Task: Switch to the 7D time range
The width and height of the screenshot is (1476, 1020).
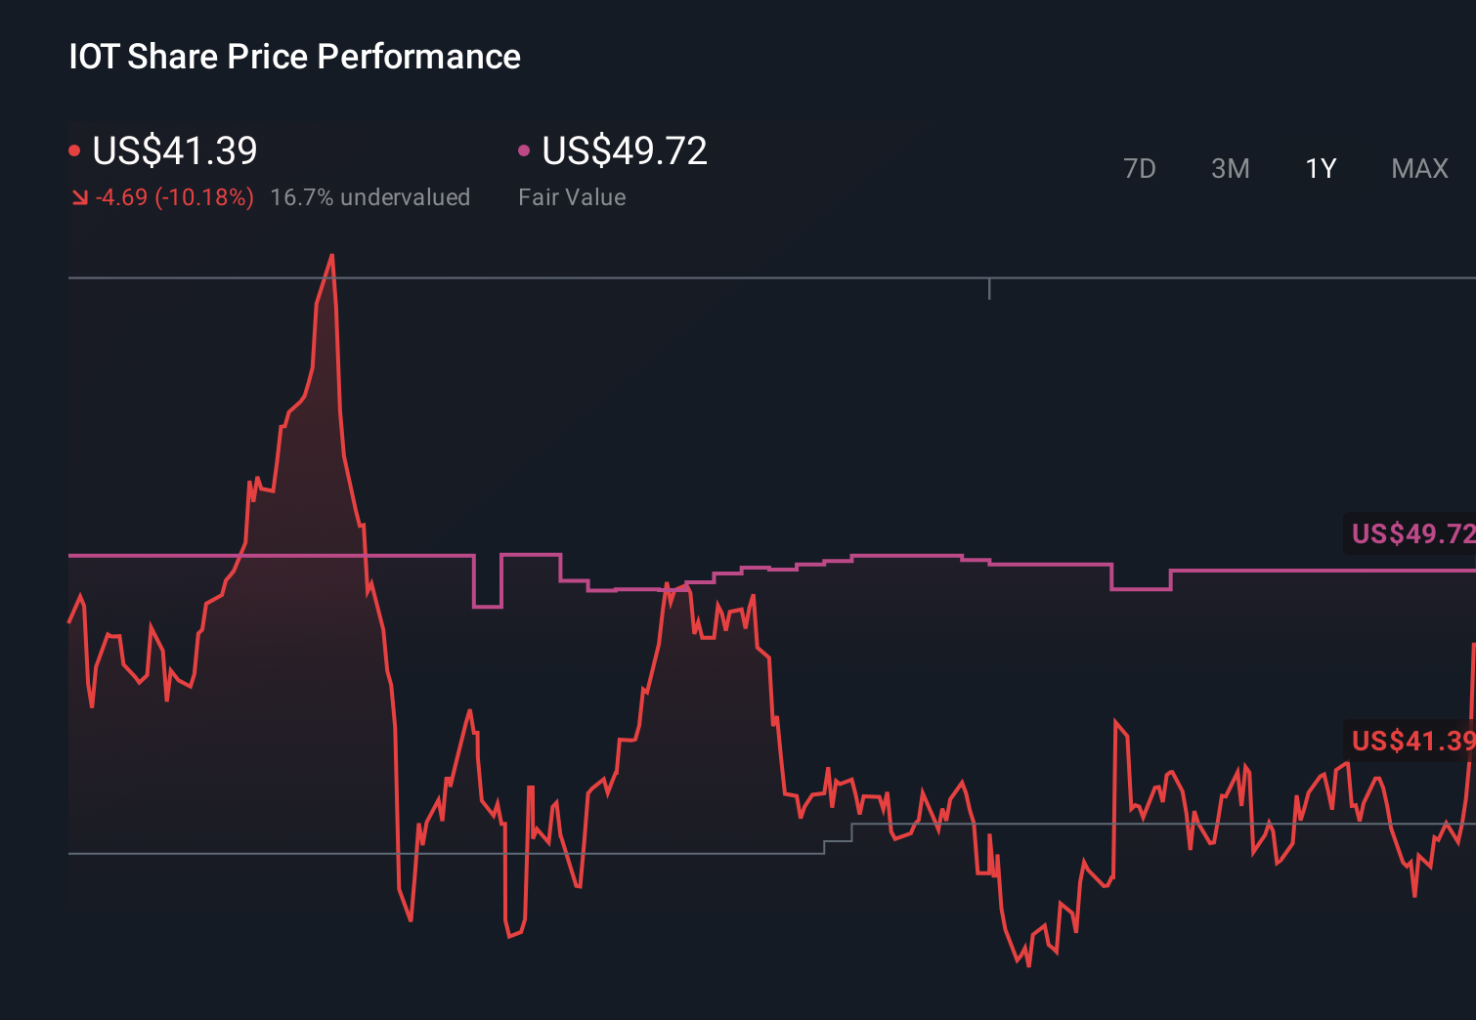Action: [x=1140, y=168]
